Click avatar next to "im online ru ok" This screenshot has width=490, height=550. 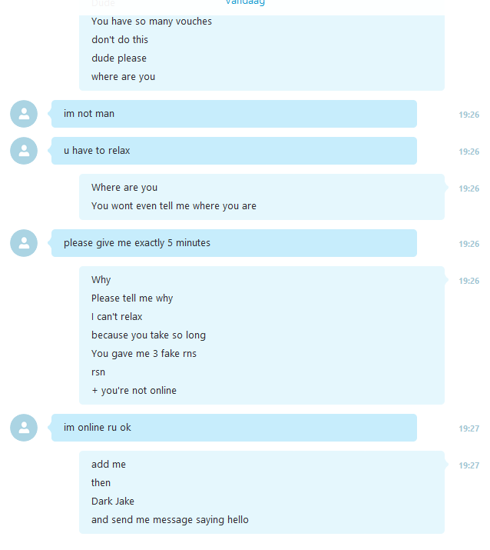[24, 428]
